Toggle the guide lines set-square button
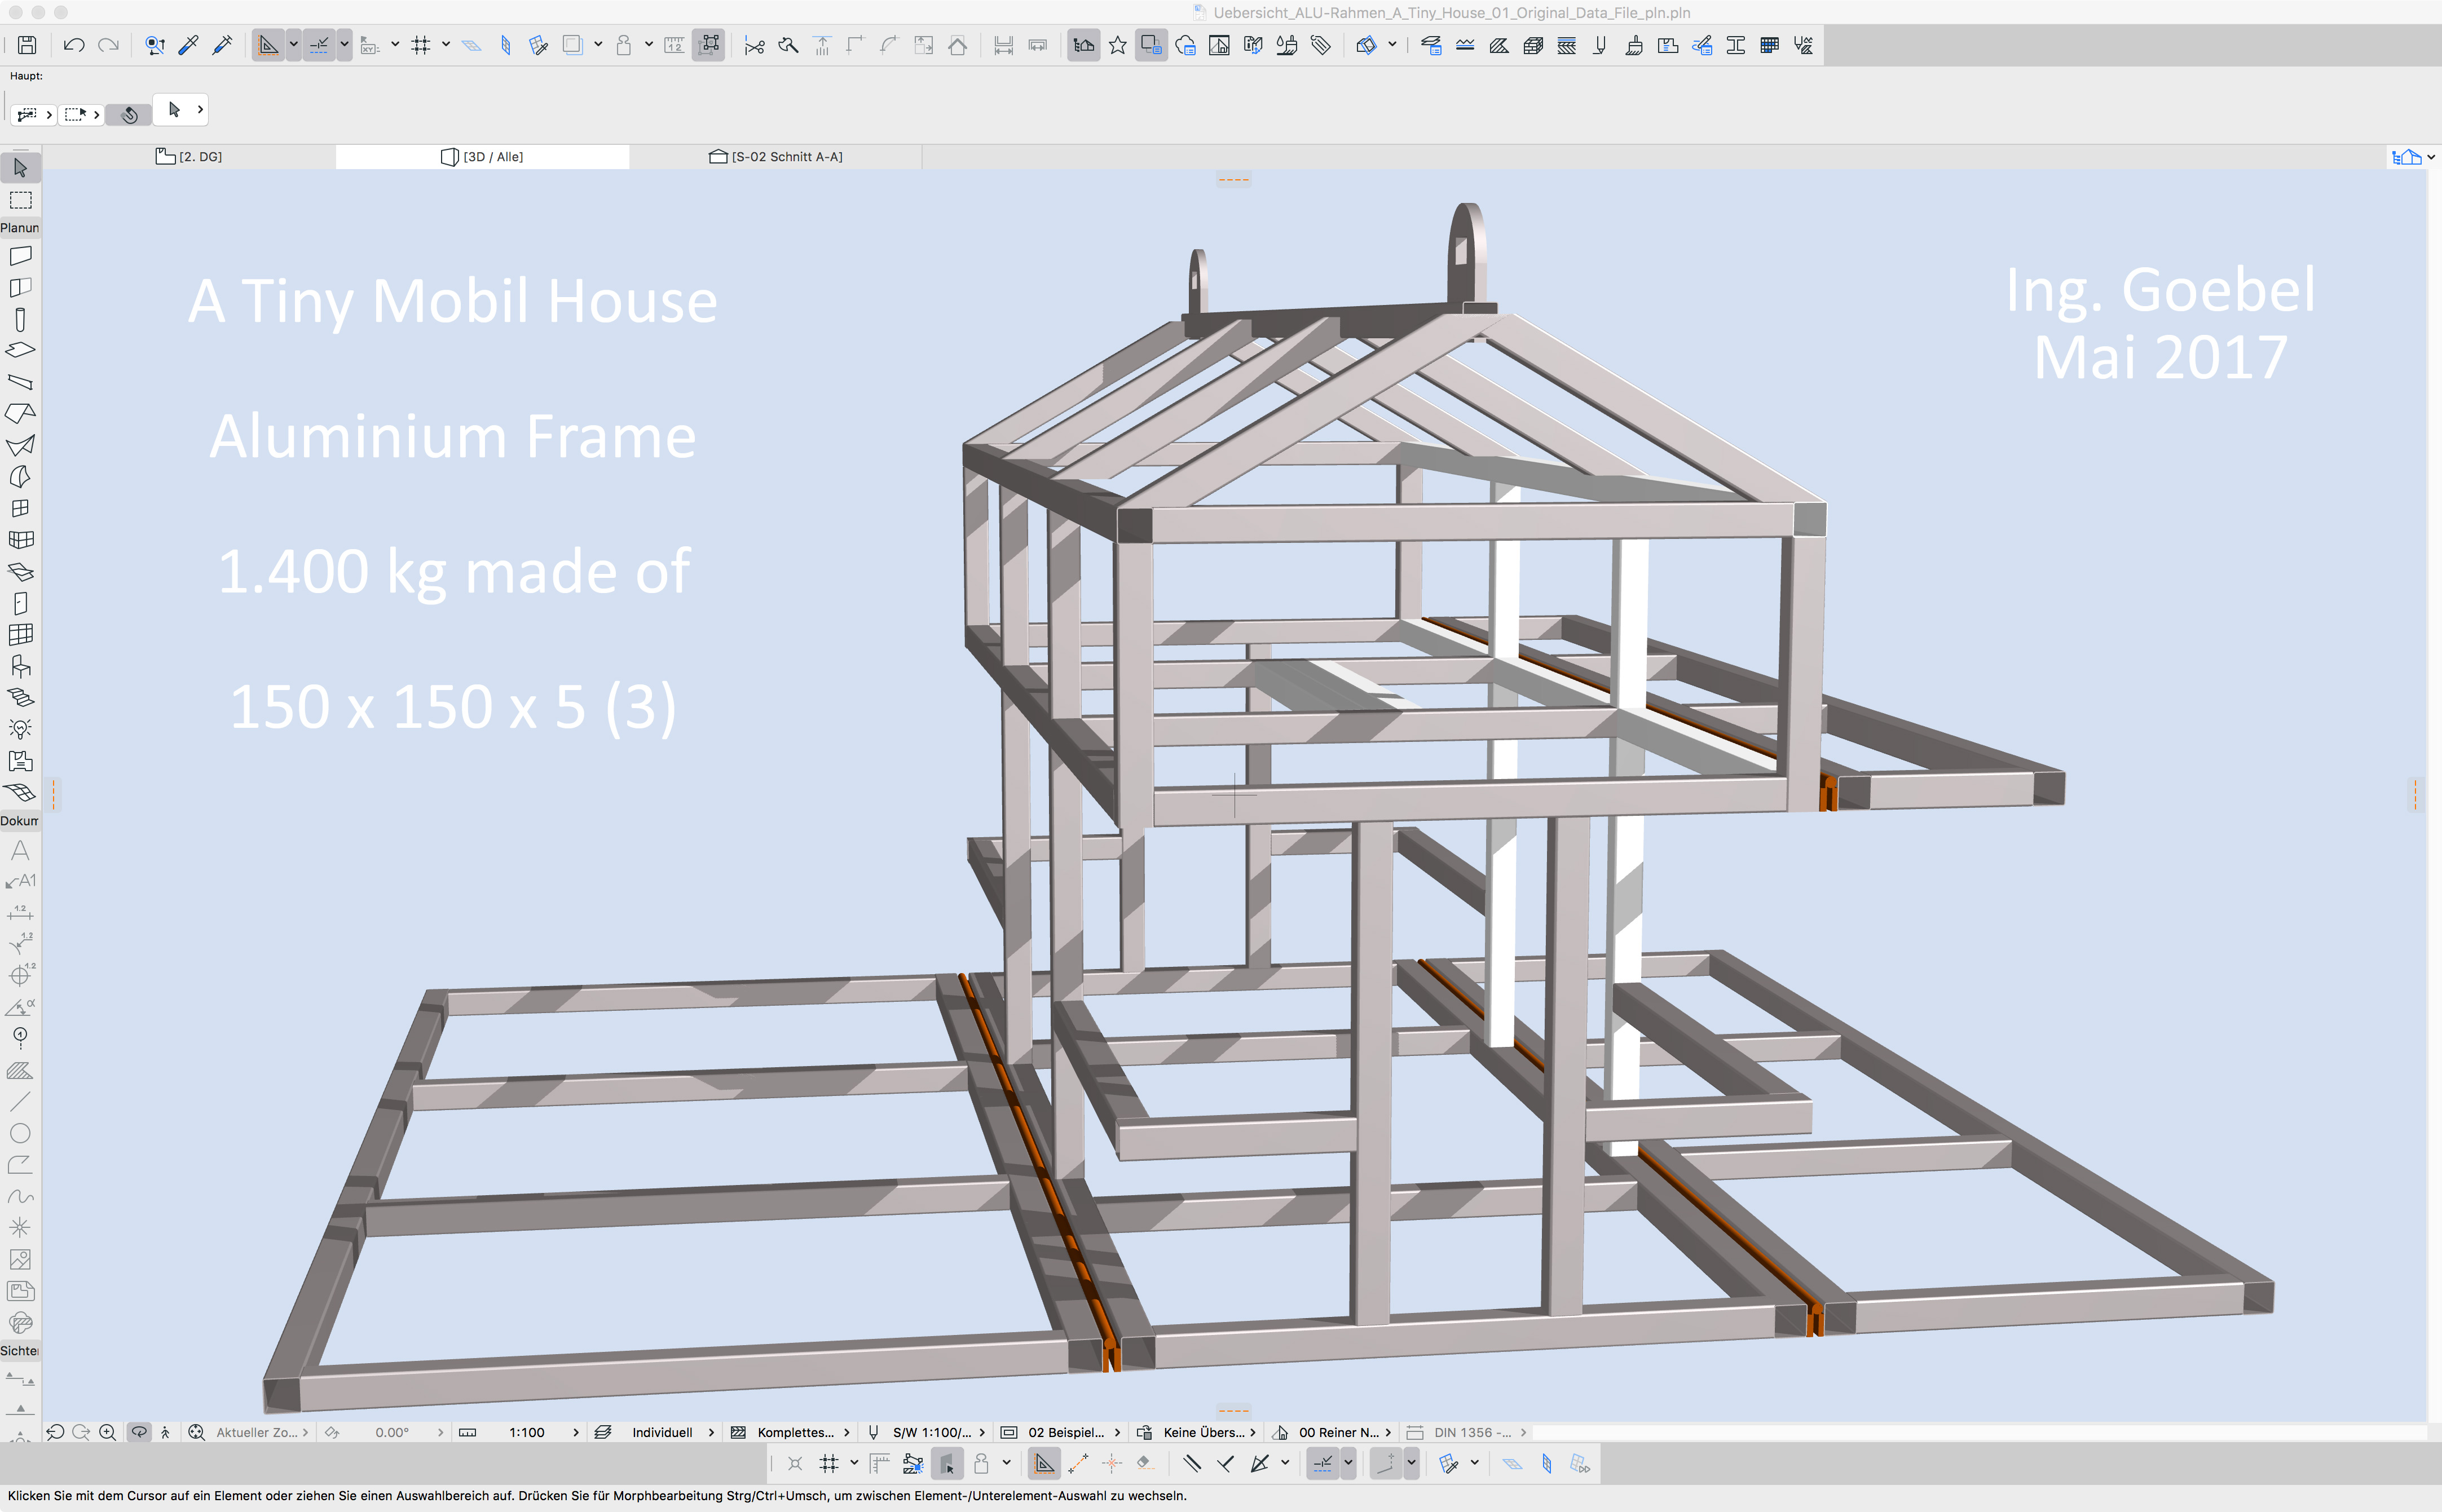The image size is (2442, 1512). [267, 45]
